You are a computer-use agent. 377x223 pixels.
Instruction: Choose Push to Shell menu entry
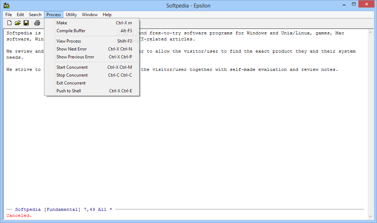pos(92,91)
